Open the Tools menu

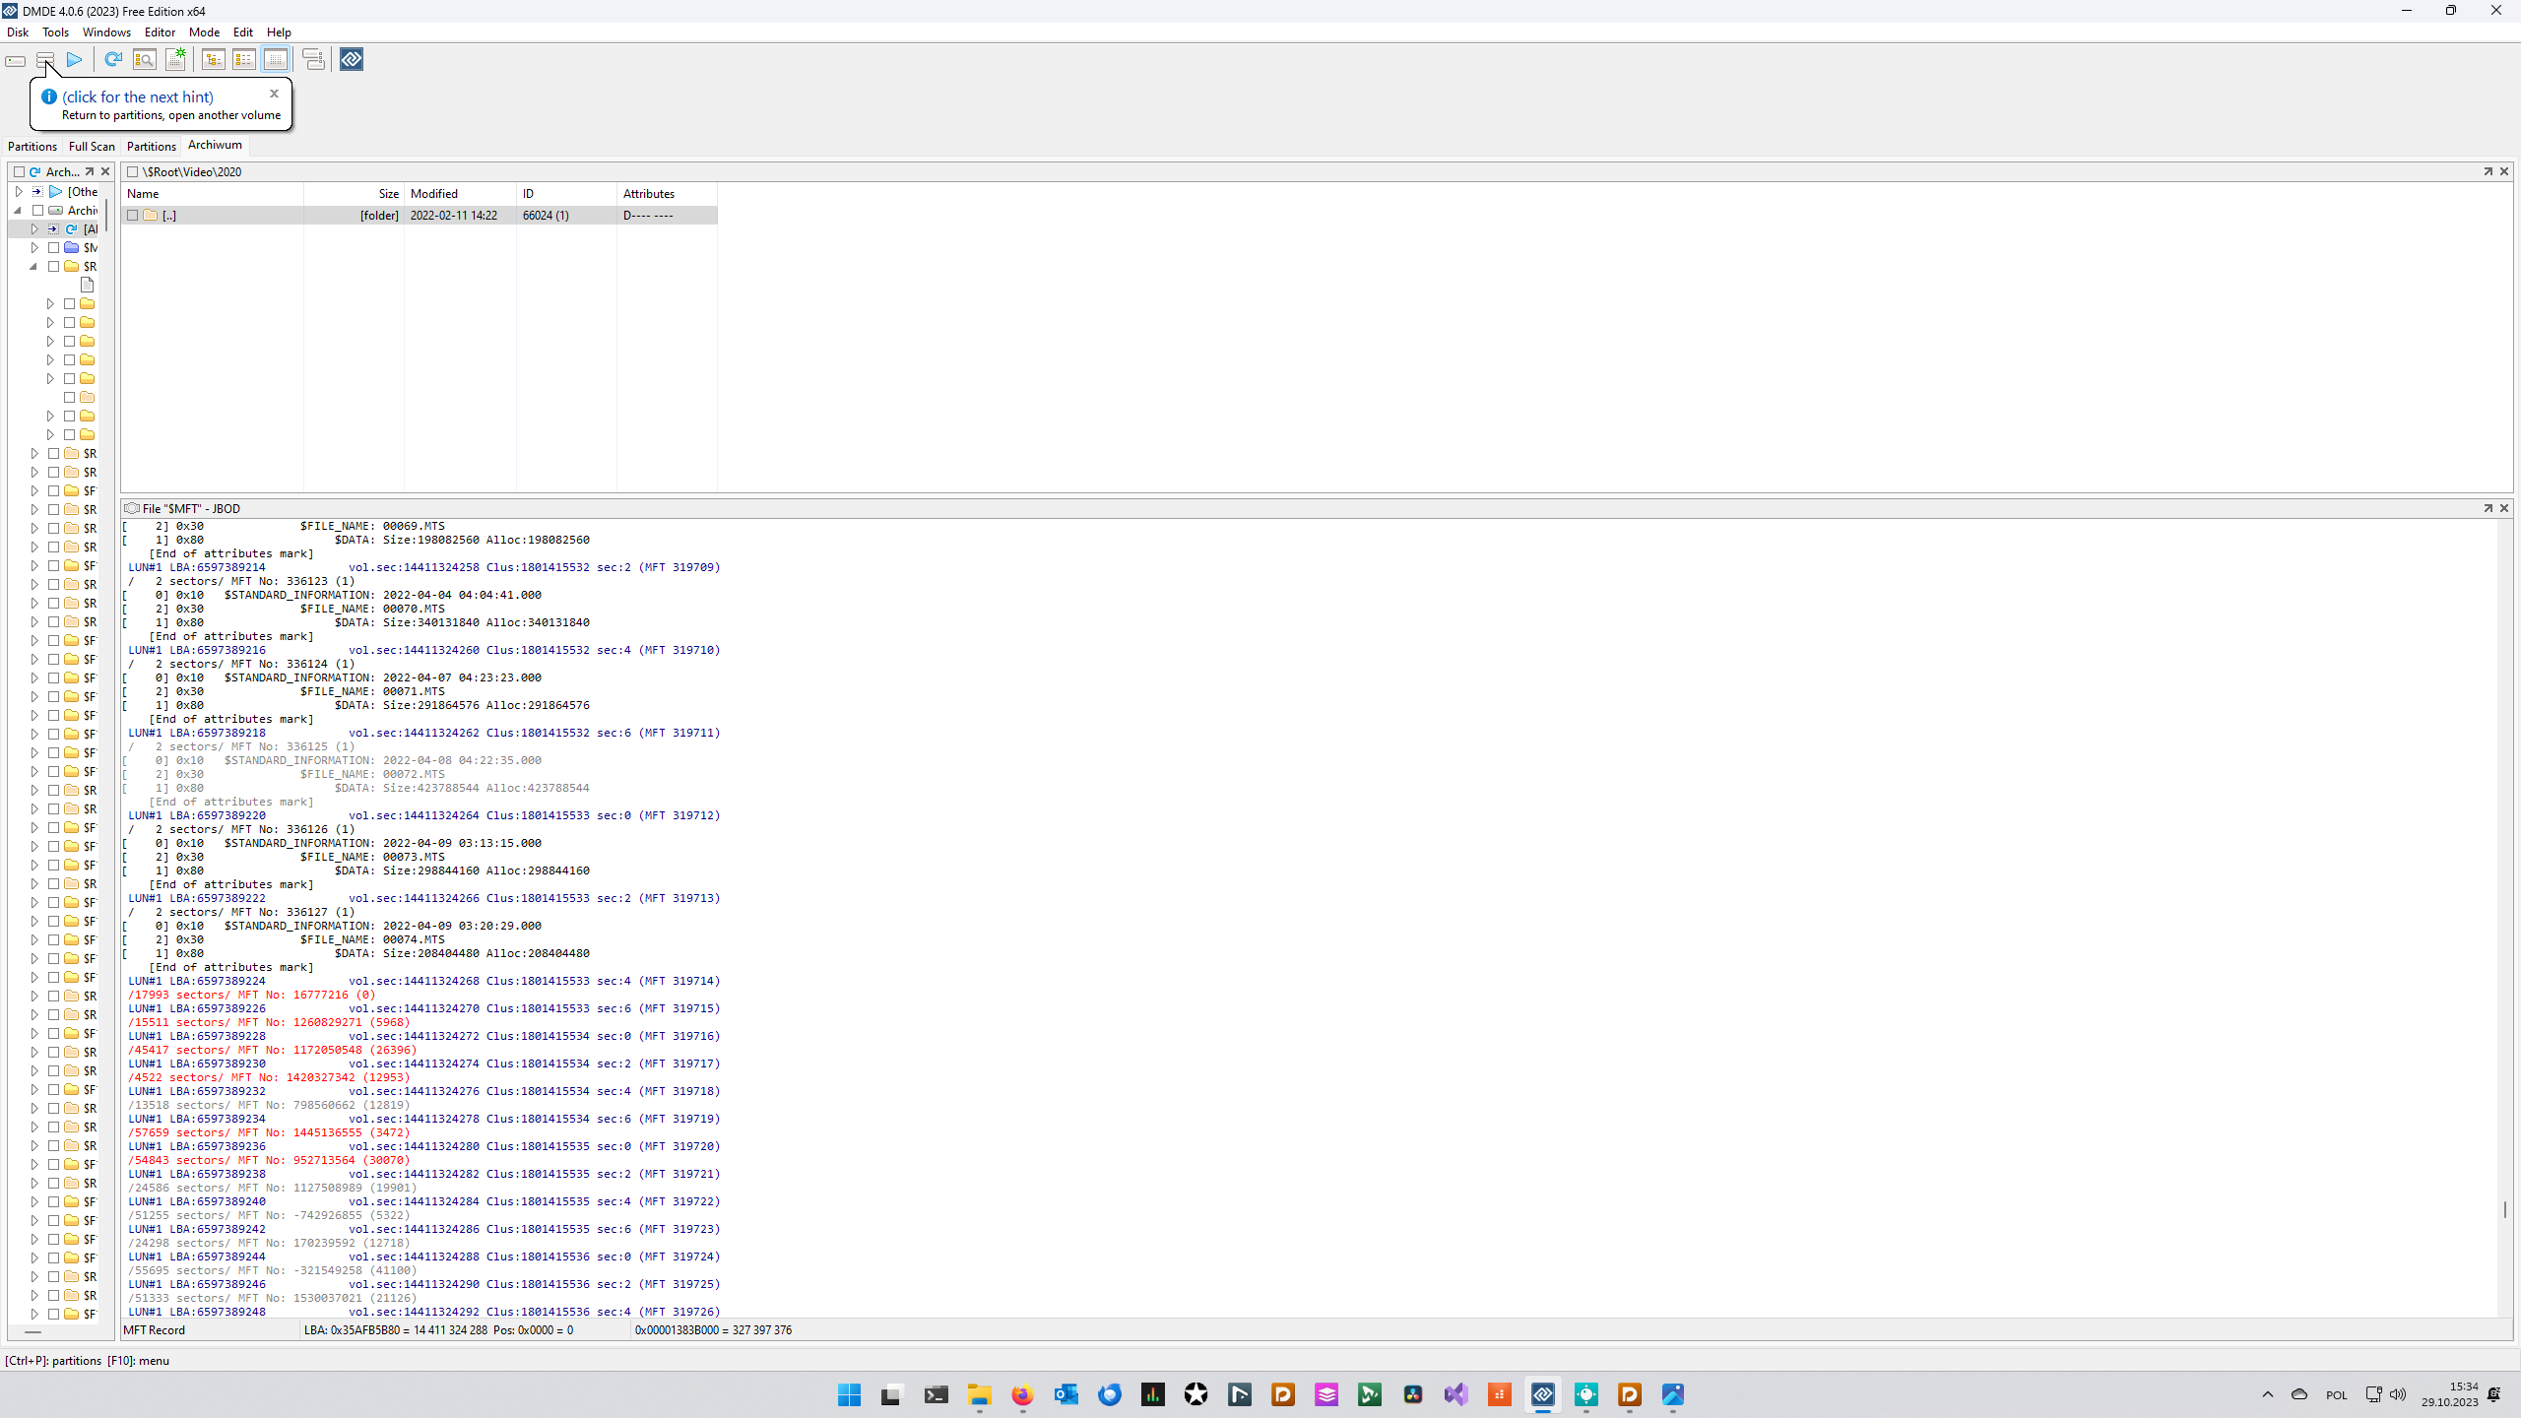click(x=55, y=32)
